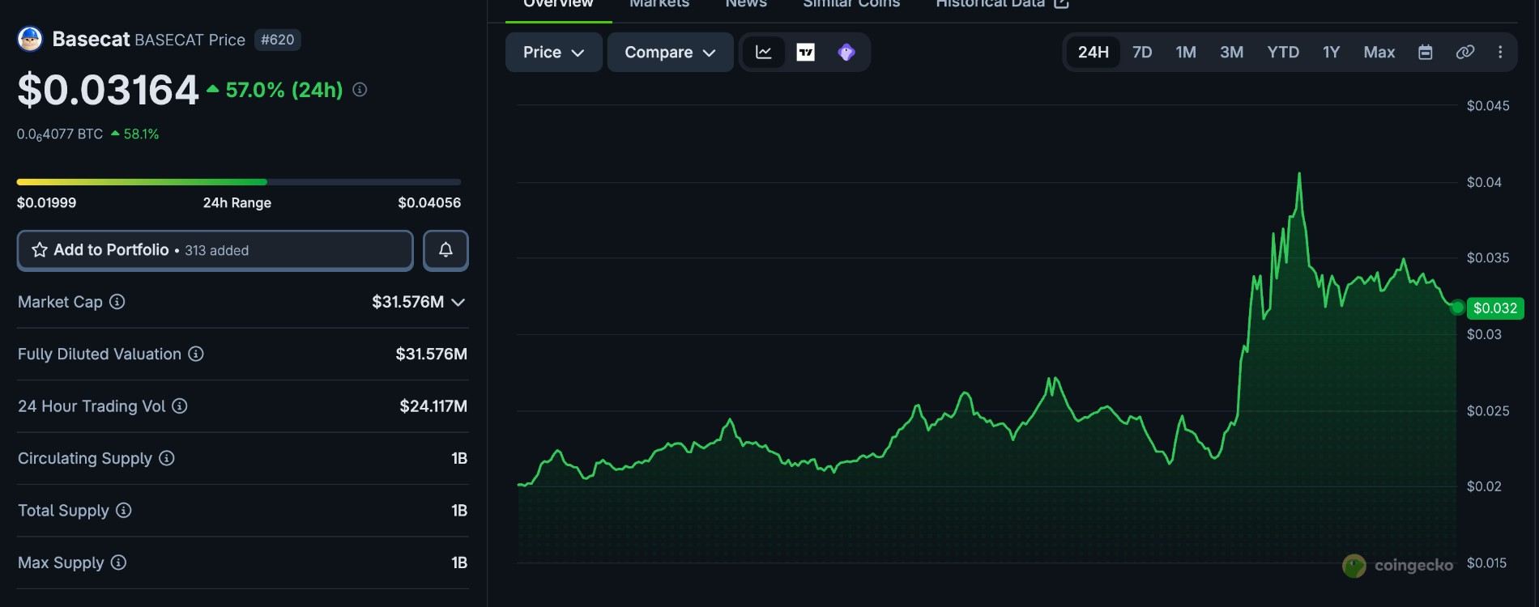Open the Fully Diluted Valuation info icon
Screen dimensions: 1539x607
196,354
